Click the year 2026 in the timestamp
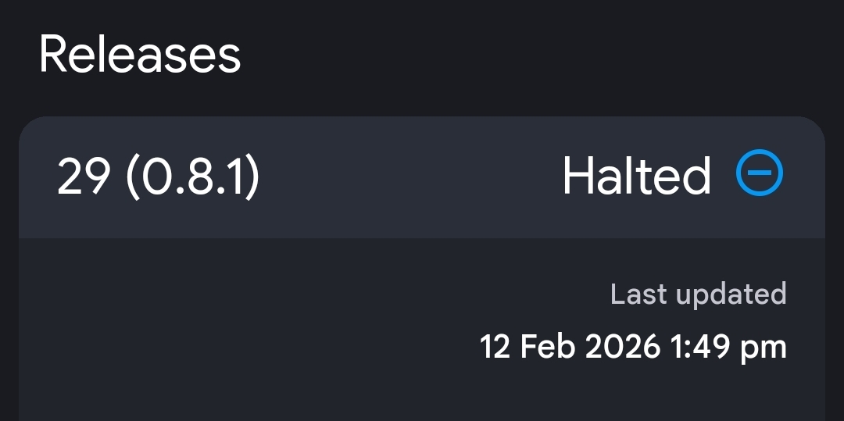 (x=622, y=346)
